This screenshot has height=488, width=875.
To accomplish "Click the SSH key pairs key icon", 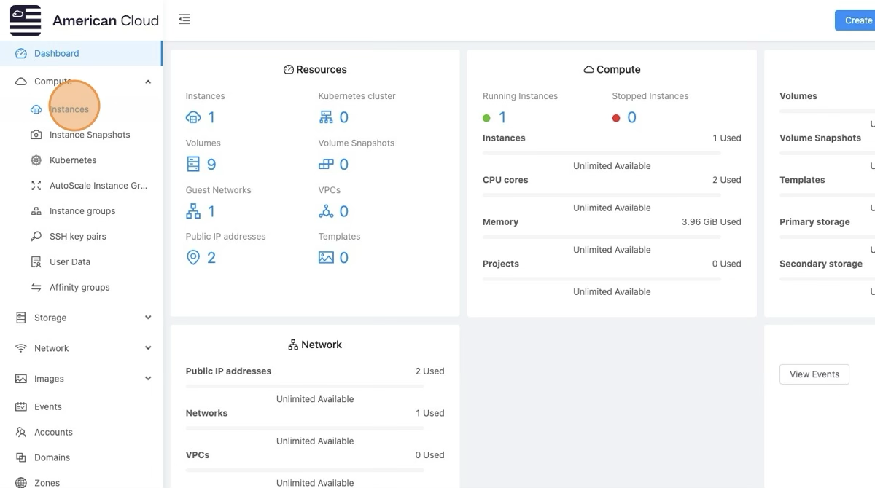I will point(36,237).
